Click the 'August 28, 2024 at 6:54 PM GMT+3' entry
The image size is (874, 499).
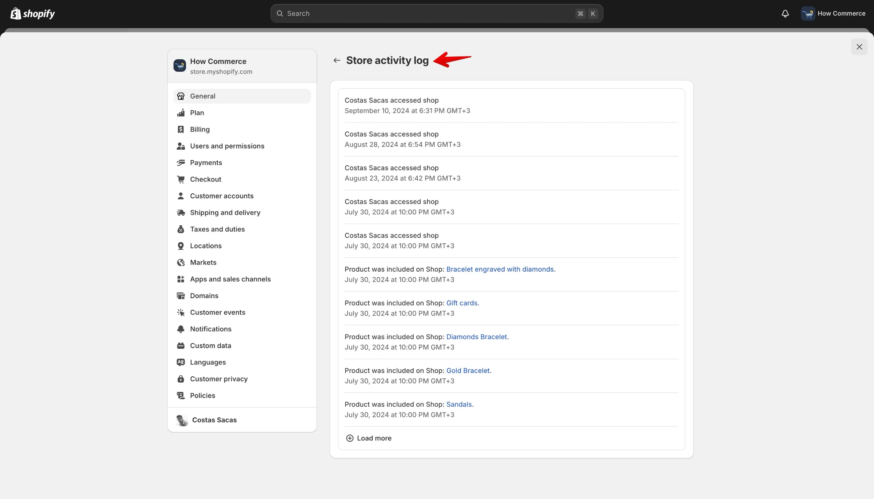[511, 139]
